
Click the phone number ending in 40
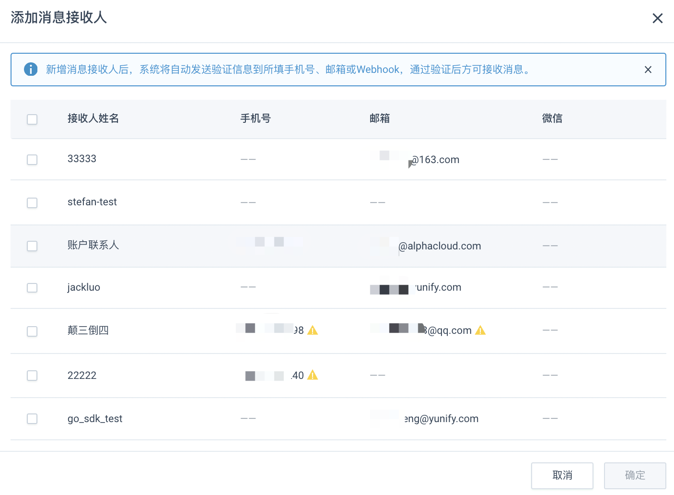coord(274,375)
